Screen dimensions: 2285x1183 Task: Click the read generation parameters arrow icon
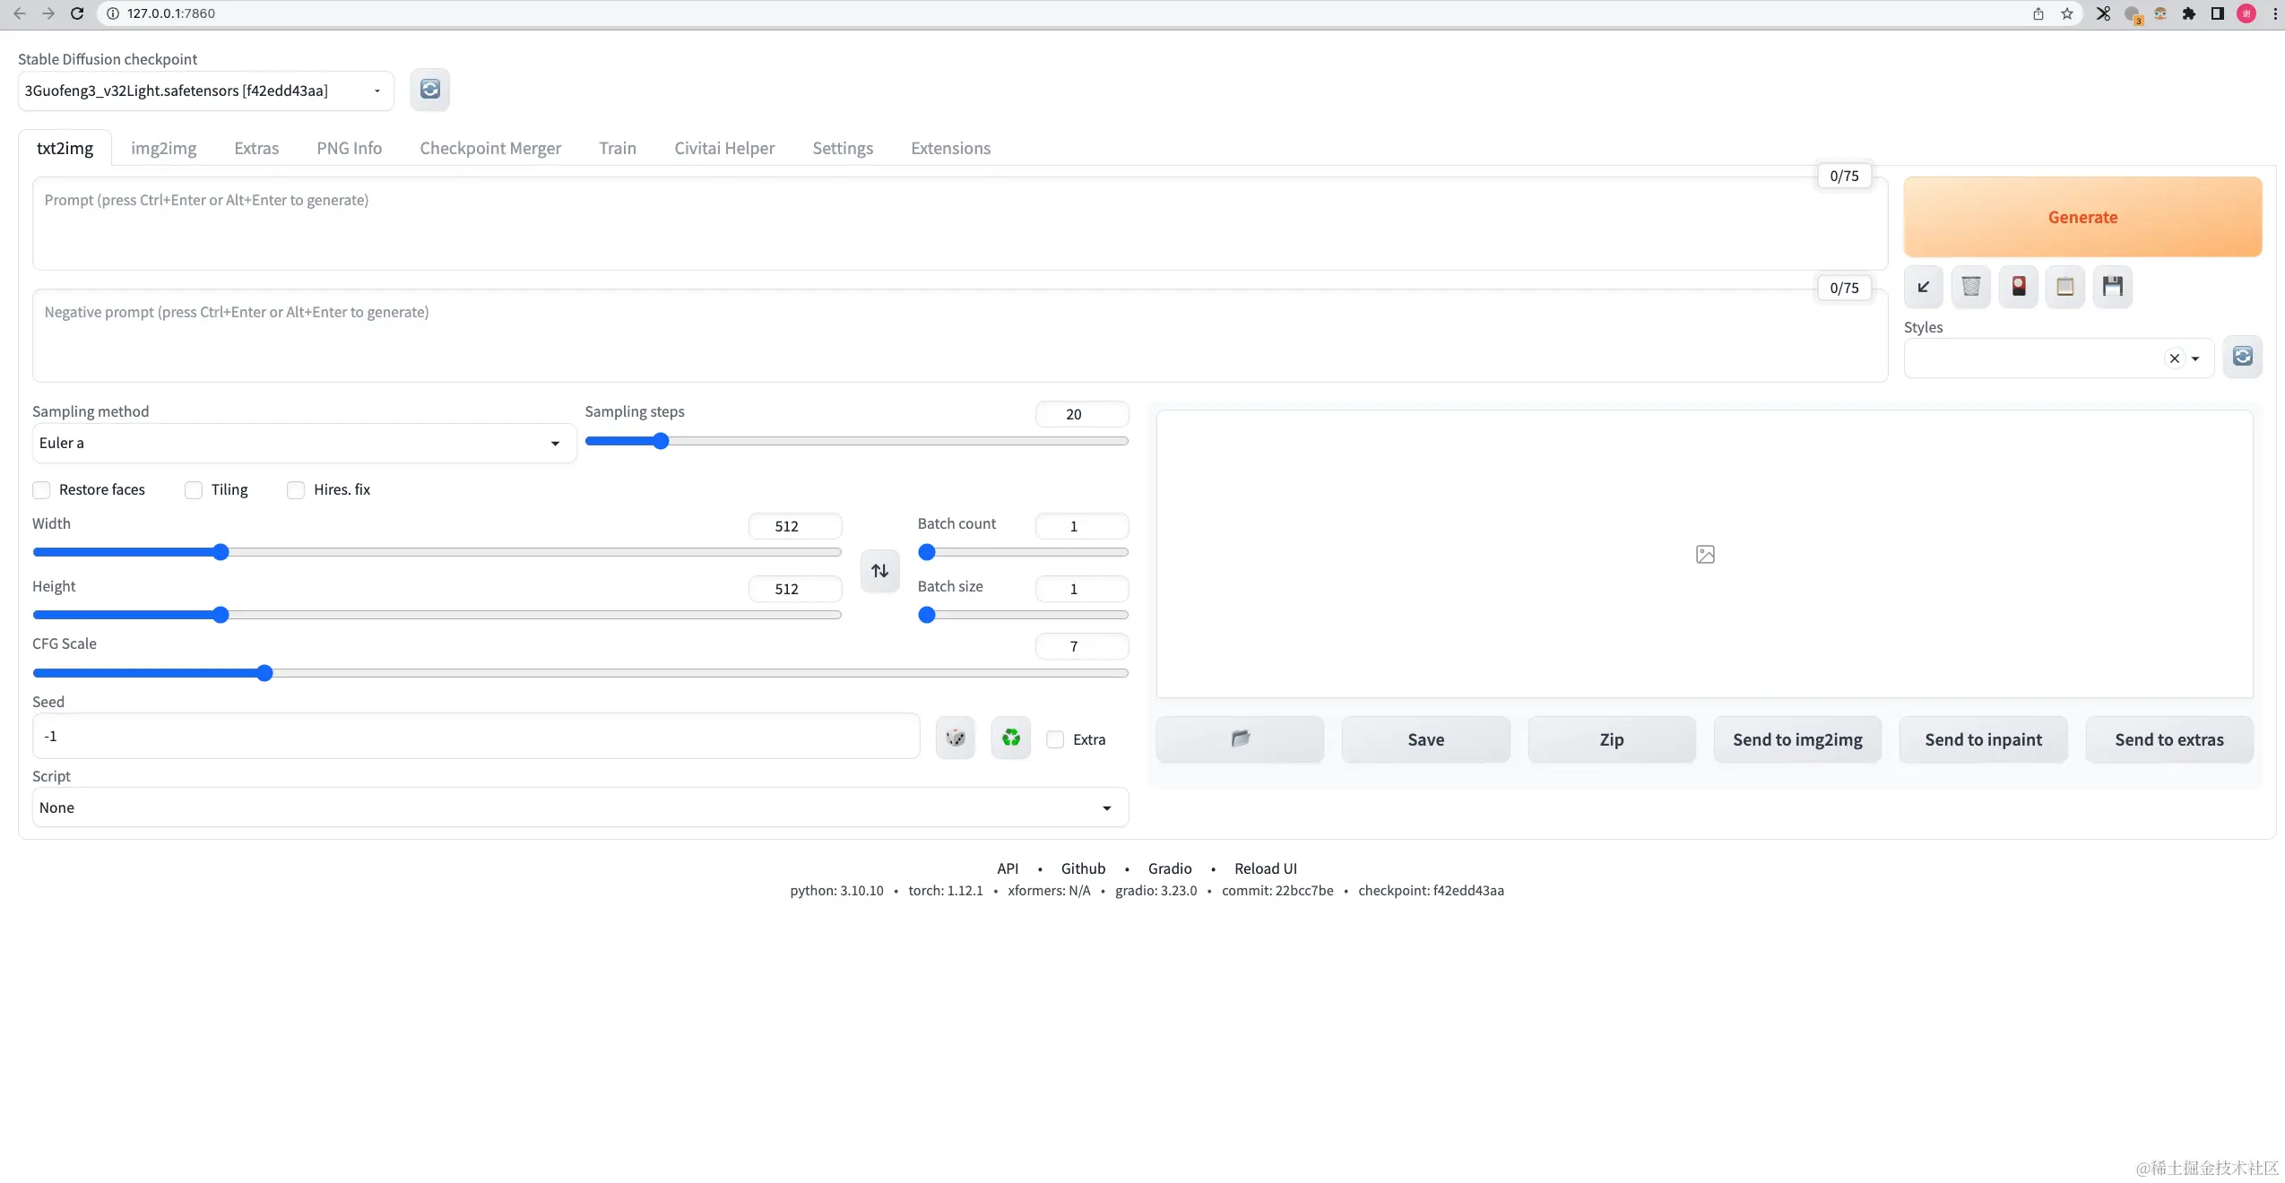click(x=1923, y=287)
